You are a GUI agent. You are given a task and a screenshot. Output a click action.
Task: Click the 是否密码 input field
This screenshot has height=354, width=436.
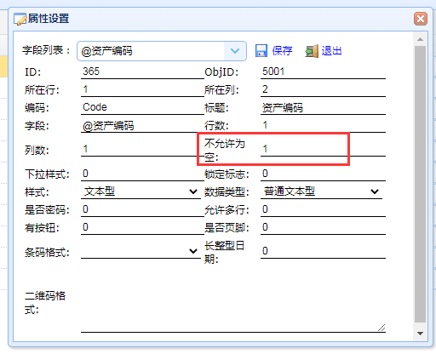pos(142,209)
